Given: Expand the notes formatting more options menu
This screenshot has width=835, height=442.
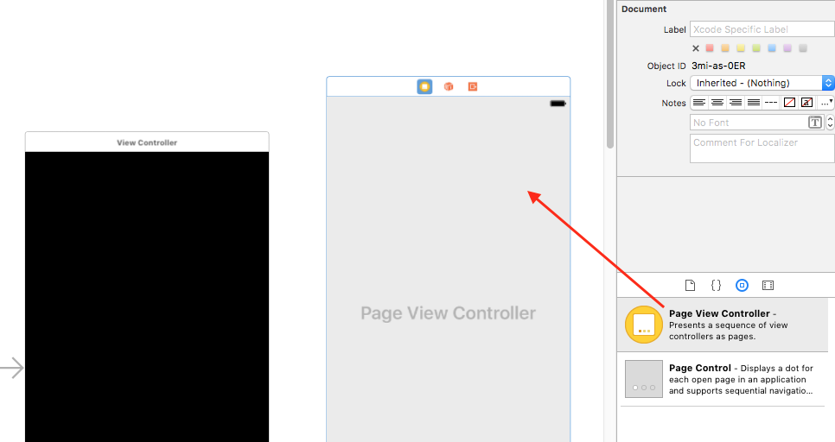Looking at the screenshot, I should click(826, 103).
